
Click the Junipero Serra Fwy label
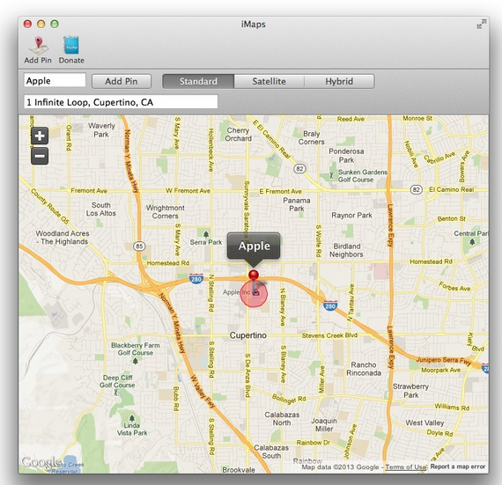tap(444, 361)
